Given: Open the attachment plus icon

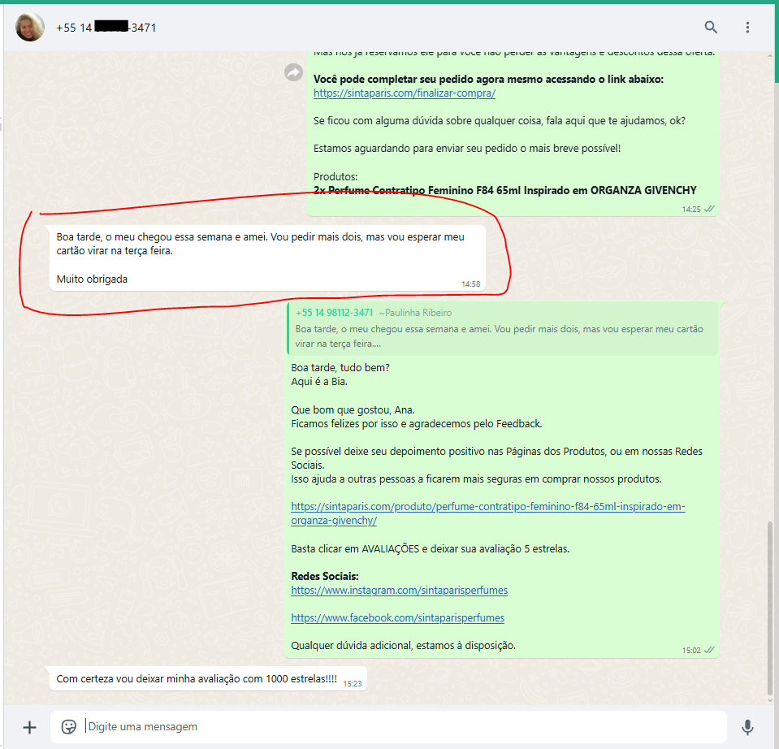Looking at the screenshot, I should click(x=29, y=727).
